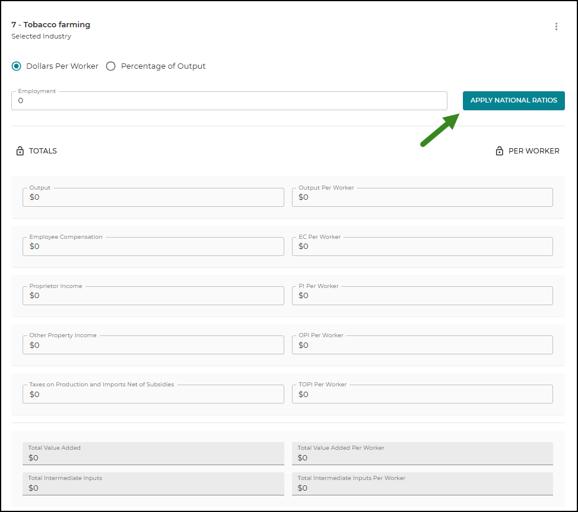The height and width of the screenshot is (512, 578).
Task: Click the Output total field
Action: point(153,197)
